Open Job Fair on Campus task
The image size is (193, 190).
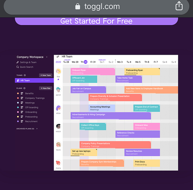pos(88,90)
